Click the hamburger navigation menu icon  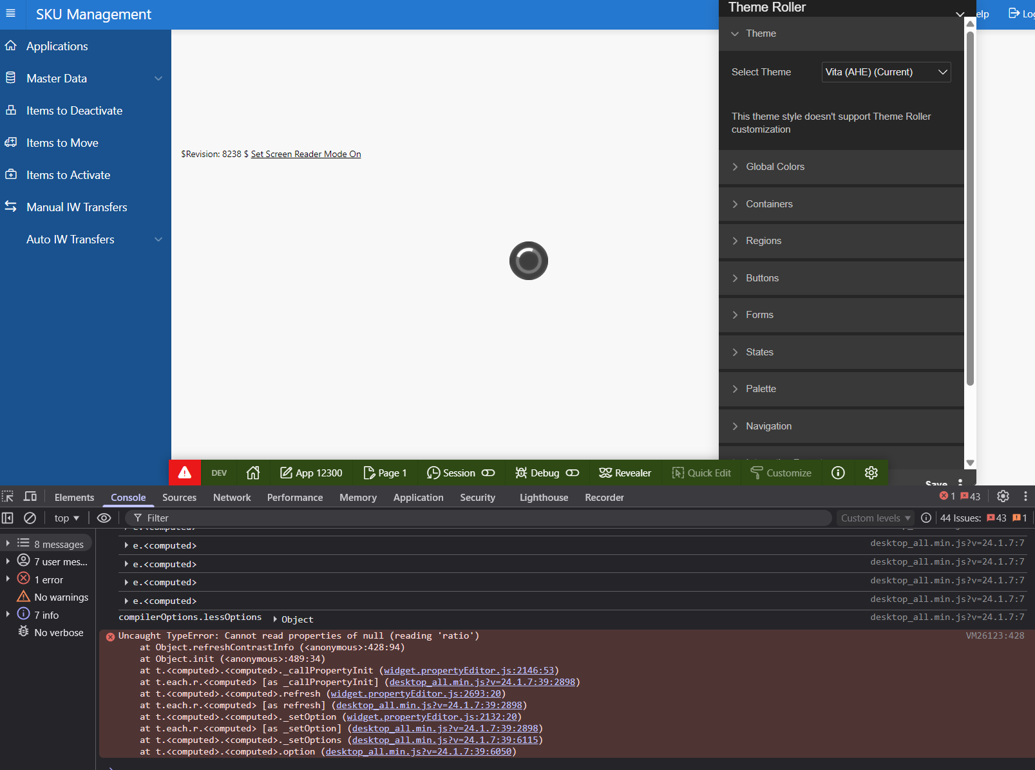pyautogui.click(x=11, y=14)
